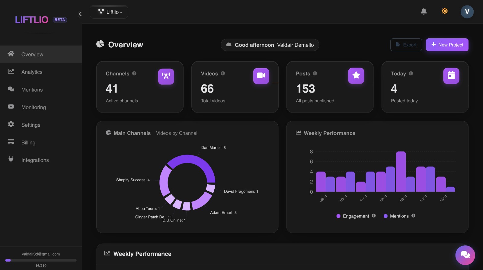Click the Posts card star icon
The height and width of the screenshot is (270, 483).
[356, 75]
